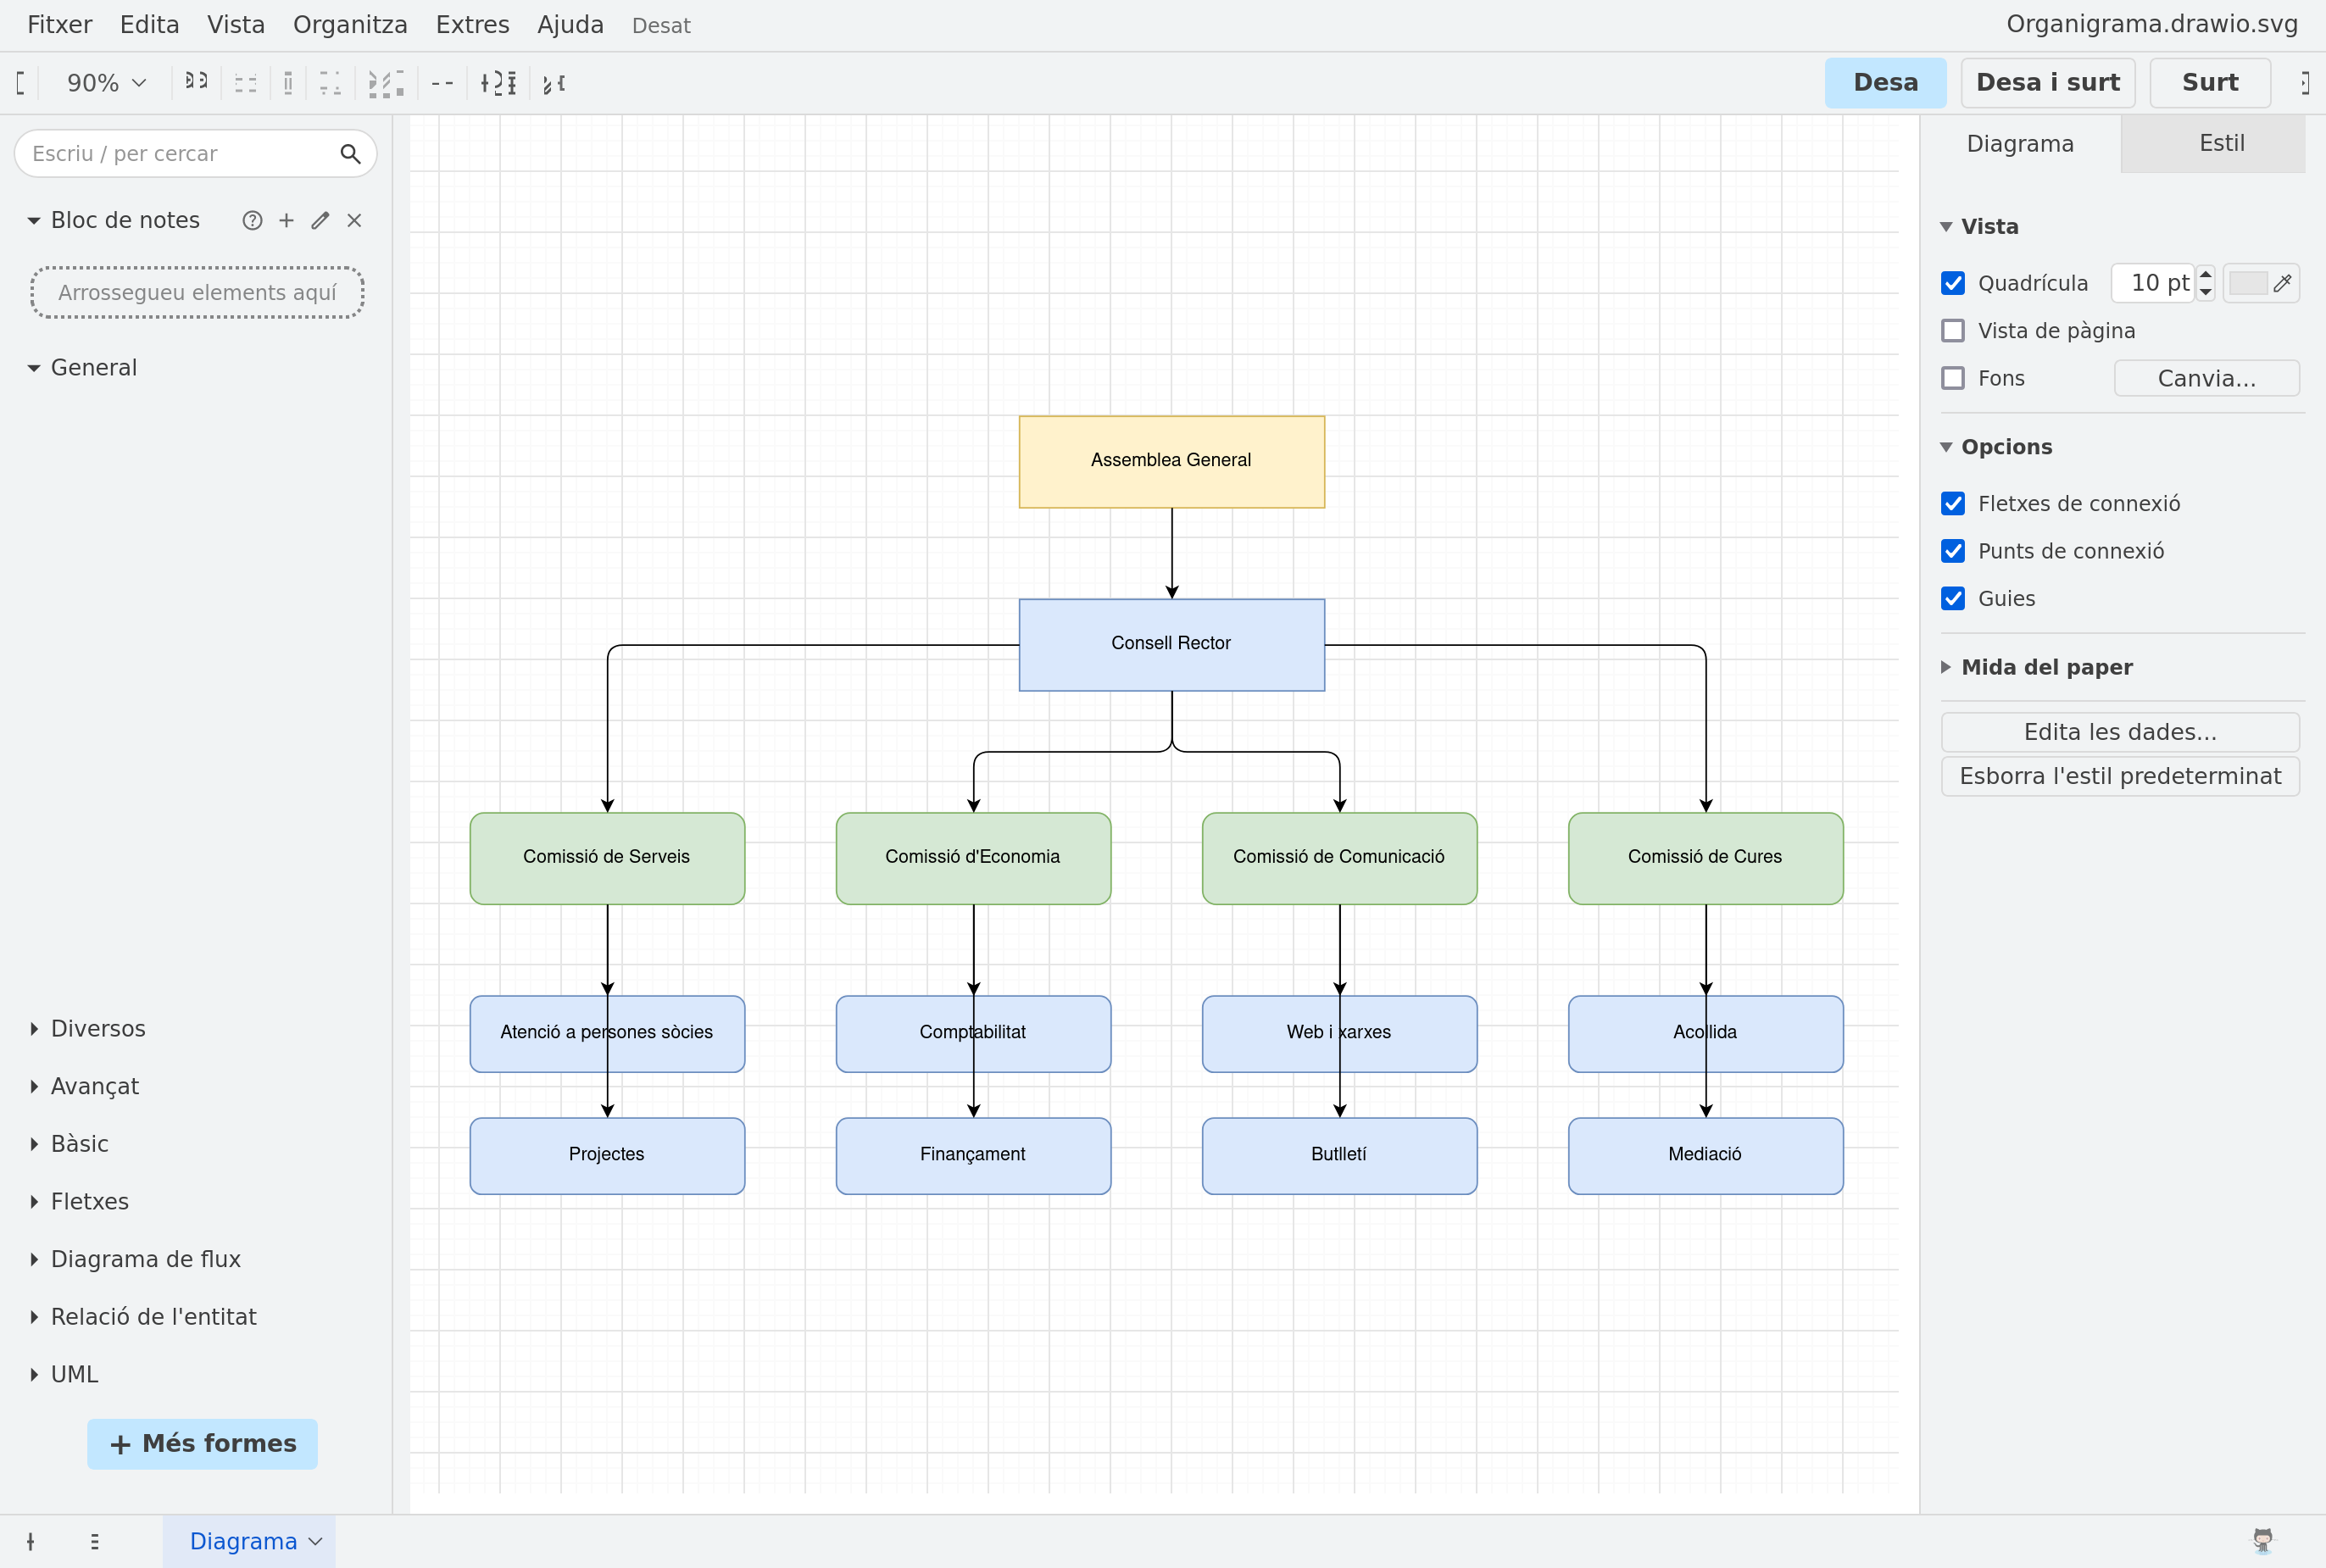The image size is (2326, 1568).
Task: Click the collapse format panel icon right of the Surt button
Action: (2305, 83)
